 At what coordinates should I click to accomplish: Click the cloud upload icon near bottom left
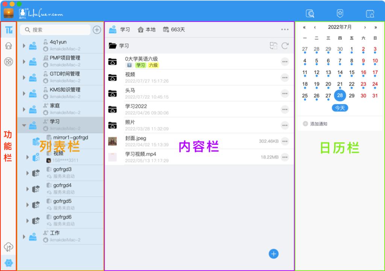pyautogui.click(x=8, y=247)
